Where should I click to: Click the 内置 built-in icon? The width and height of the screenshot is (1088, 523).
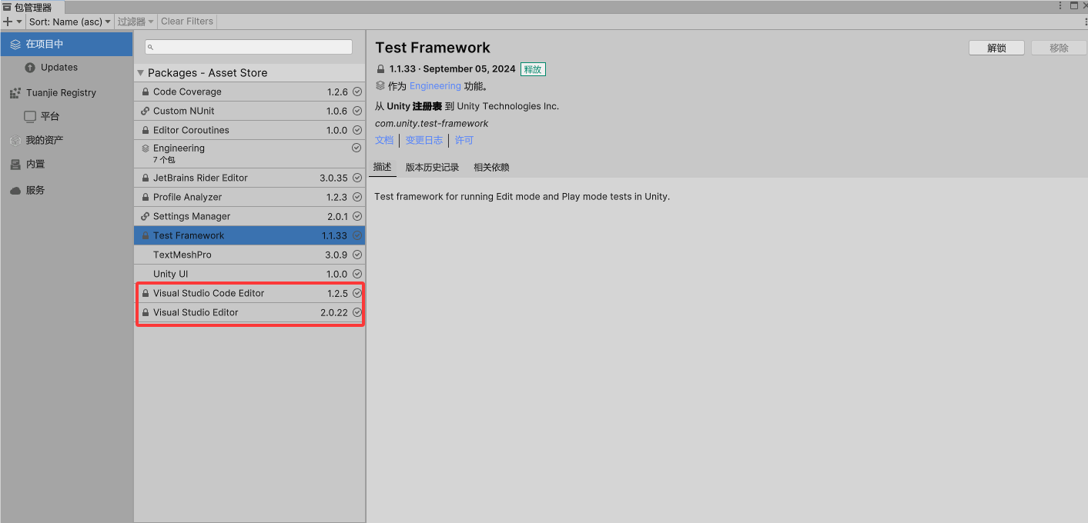[15, 165]
